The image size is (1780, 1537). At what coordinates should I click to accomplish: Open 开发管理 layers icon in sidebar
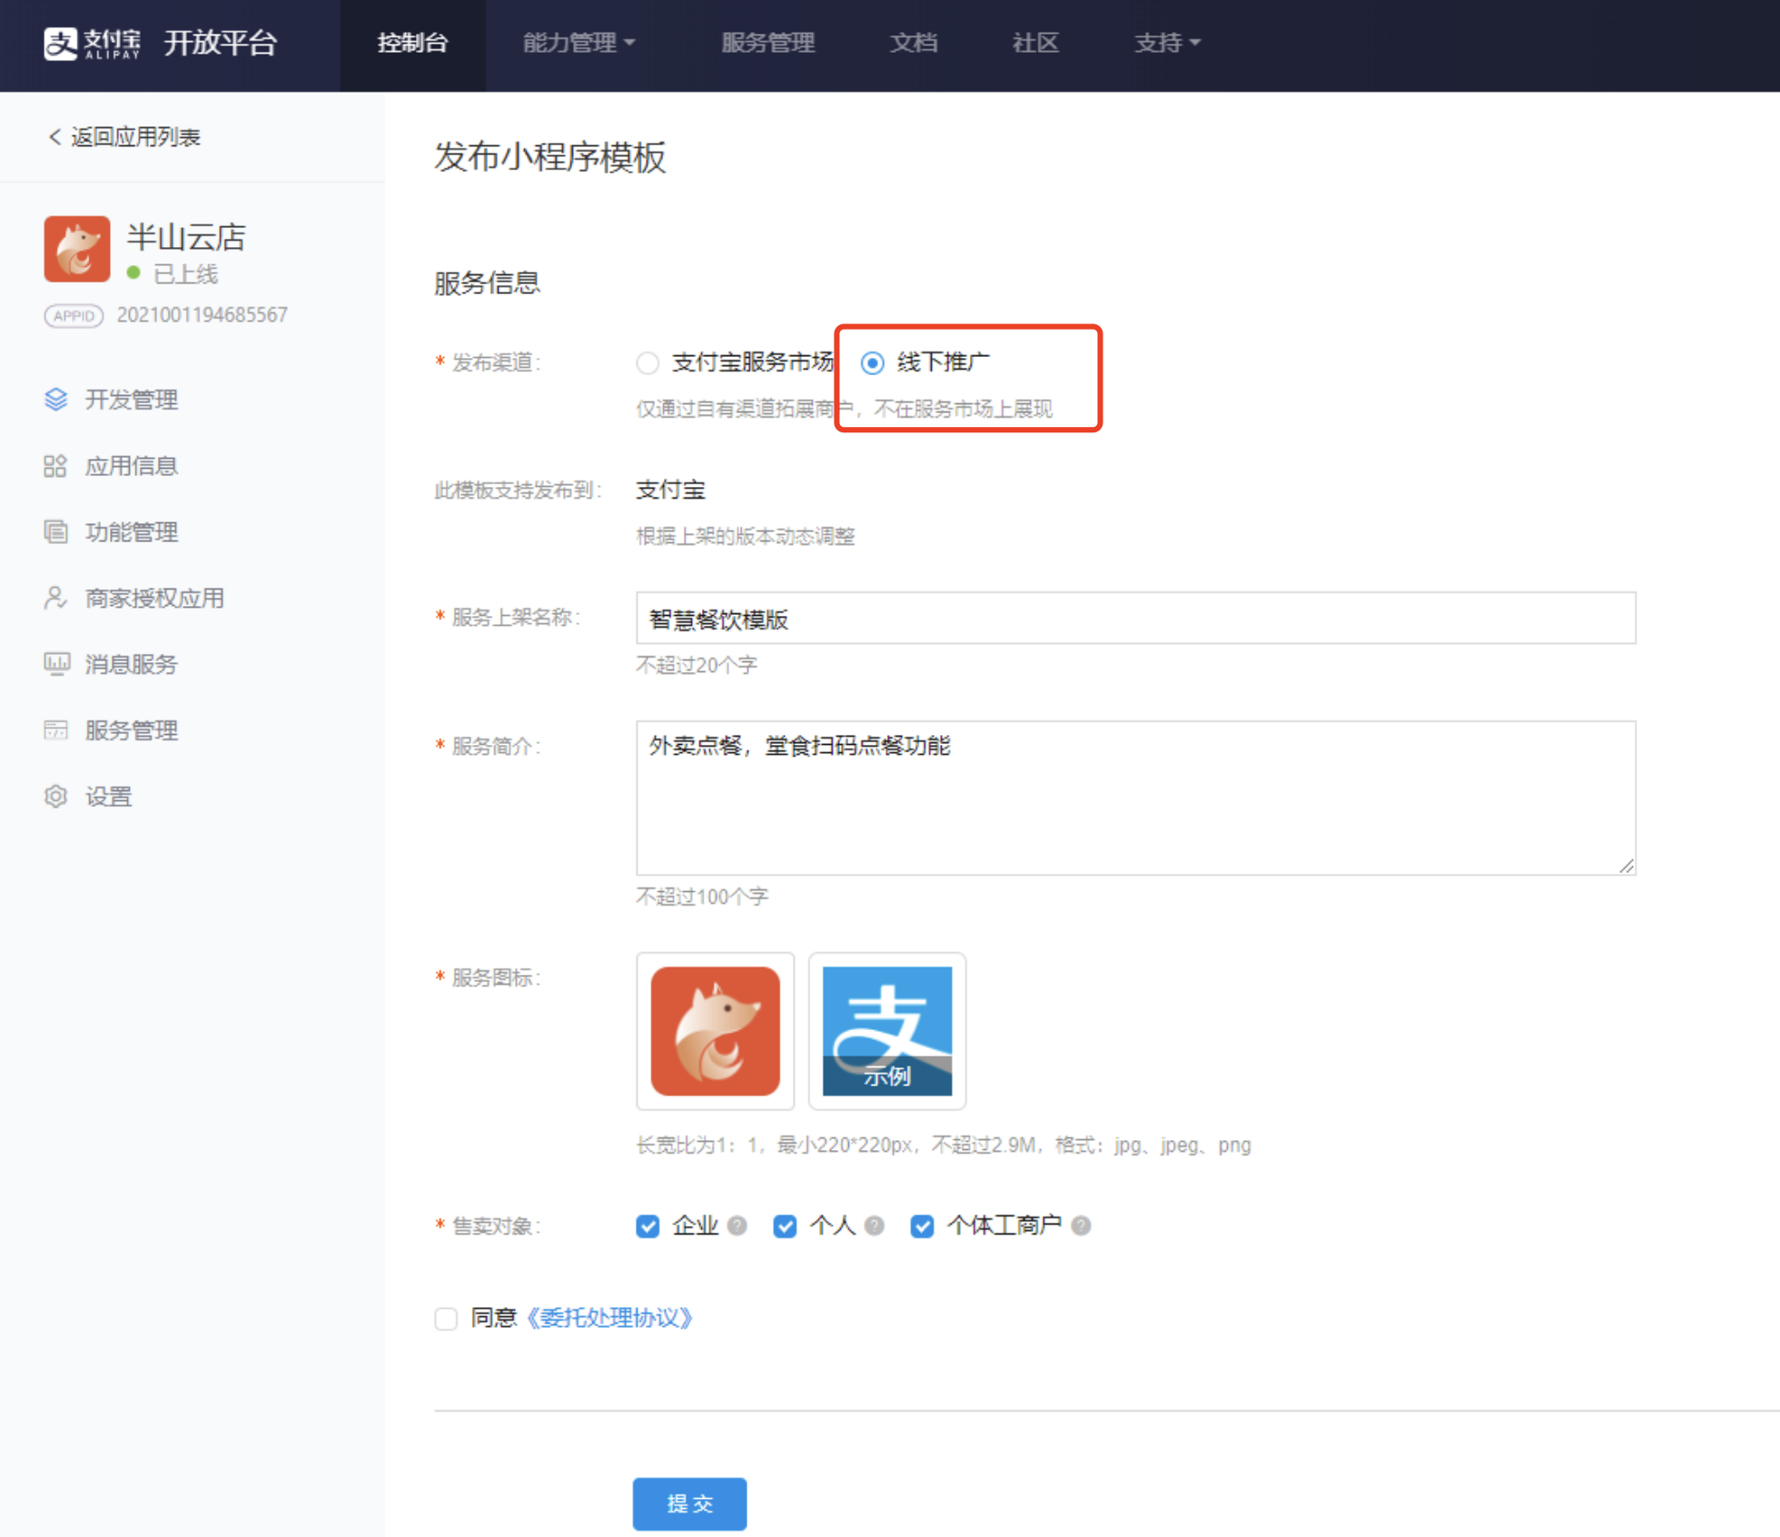55,400
